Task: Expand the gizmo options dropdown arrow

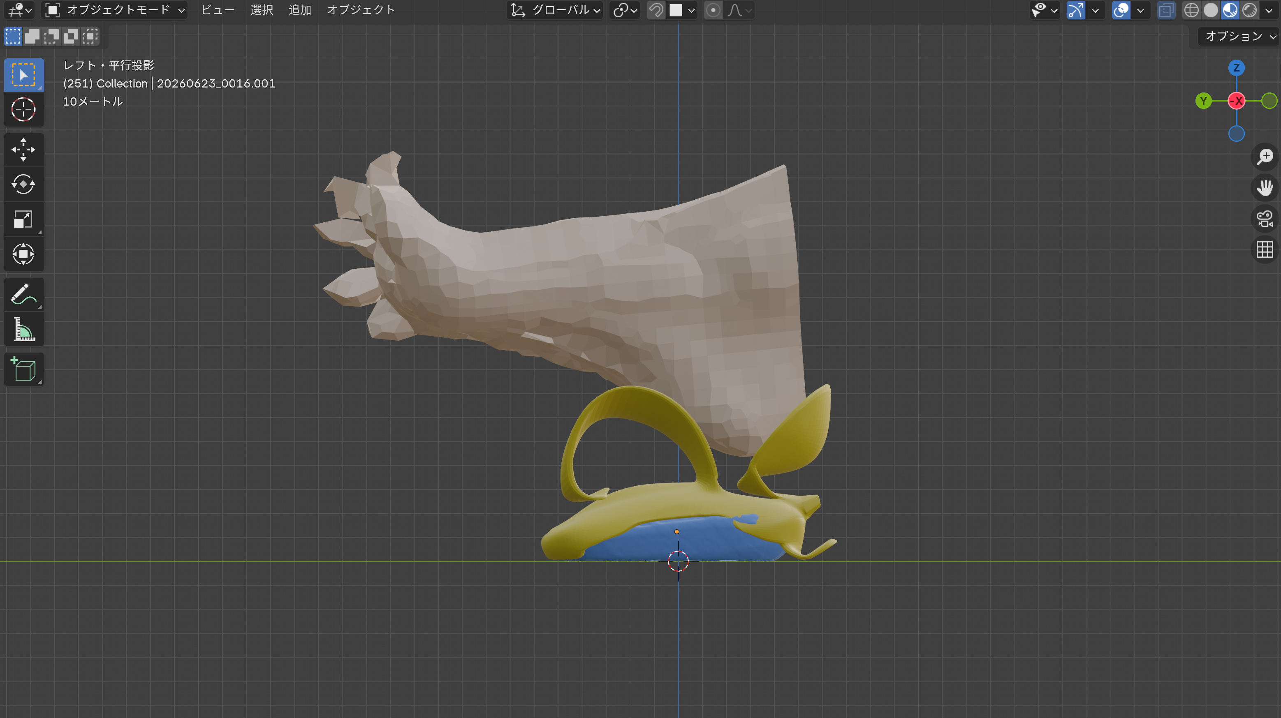Action: coord(1095,10)
